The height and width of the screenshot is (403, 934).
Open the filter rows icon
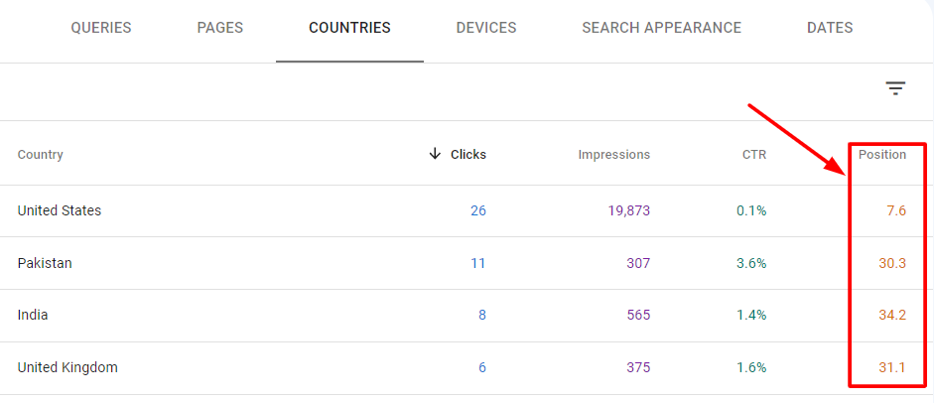(895, 89)
